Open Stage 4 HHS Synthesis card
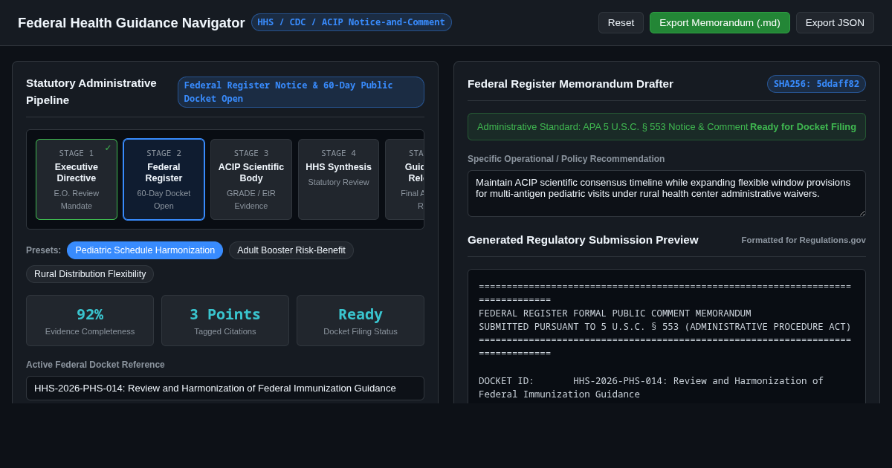Image resolution: width=892 pixels, height=468 pixels. pyautogui.click(x=338, y=180)
